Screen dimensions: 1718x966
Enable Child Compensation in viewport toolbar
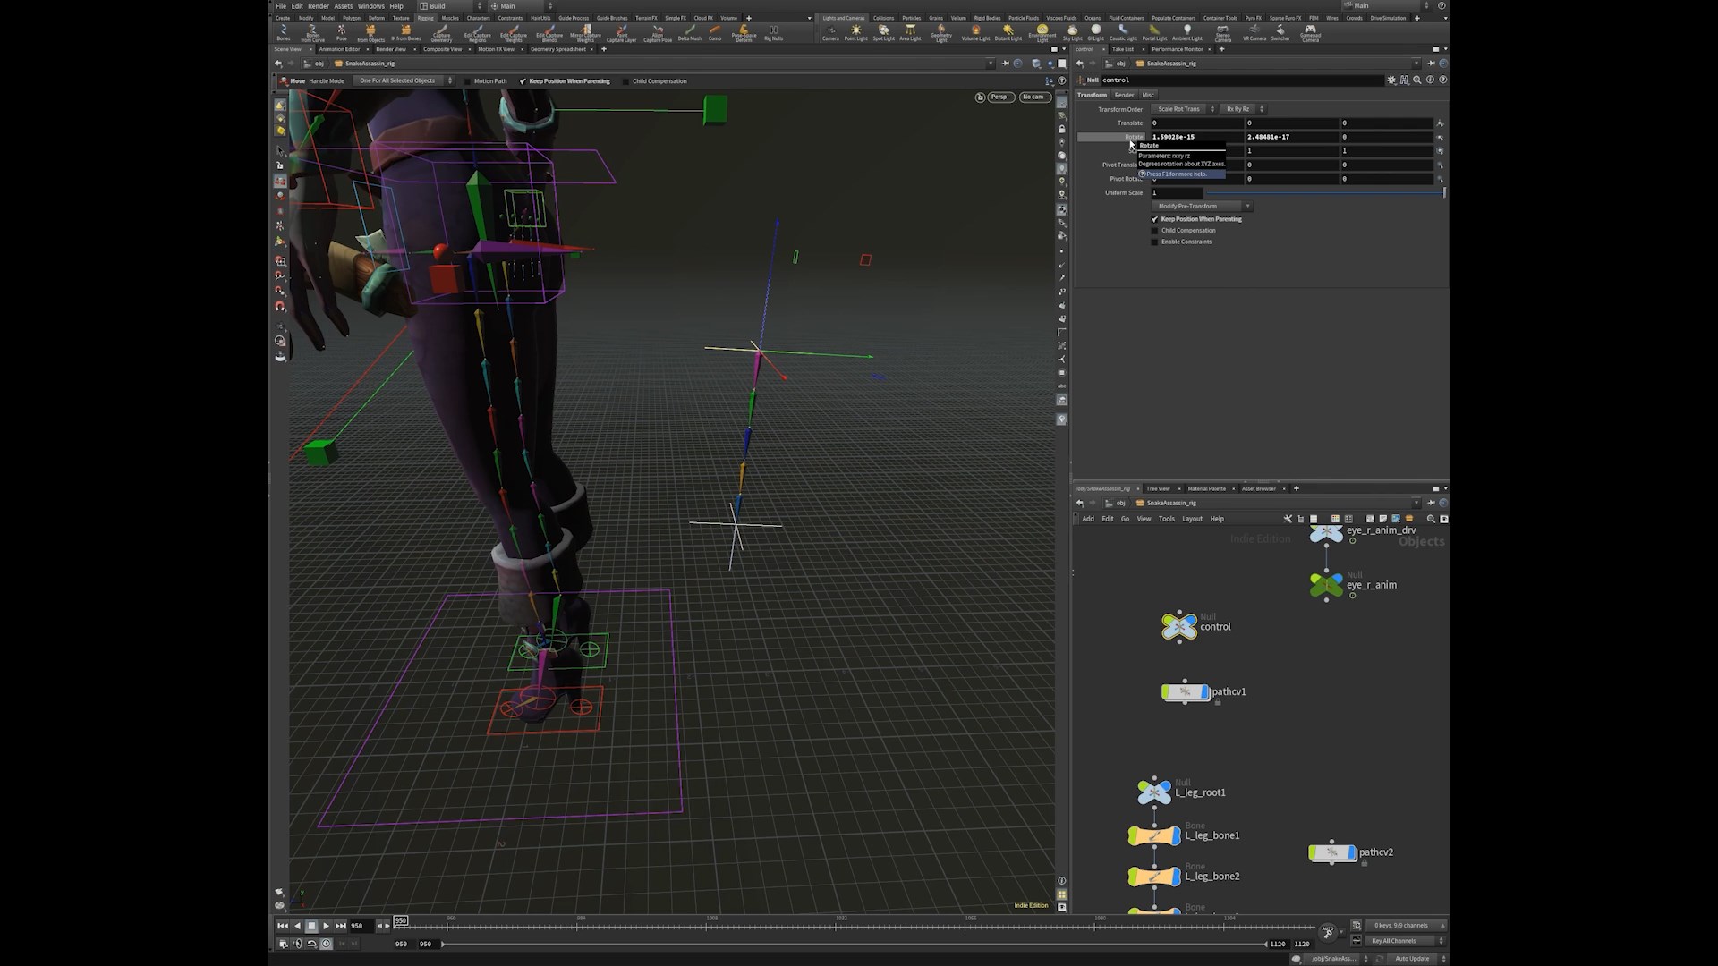pos(625,81)
